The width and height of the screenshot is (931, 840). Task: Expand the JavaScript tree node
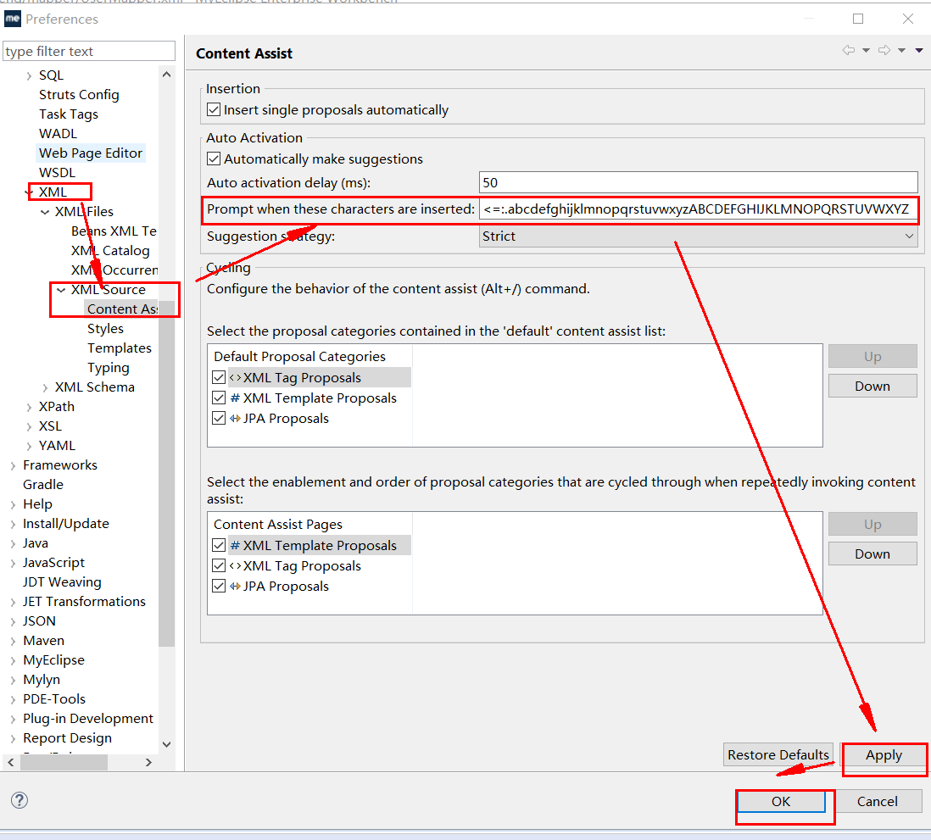[13, 564]
